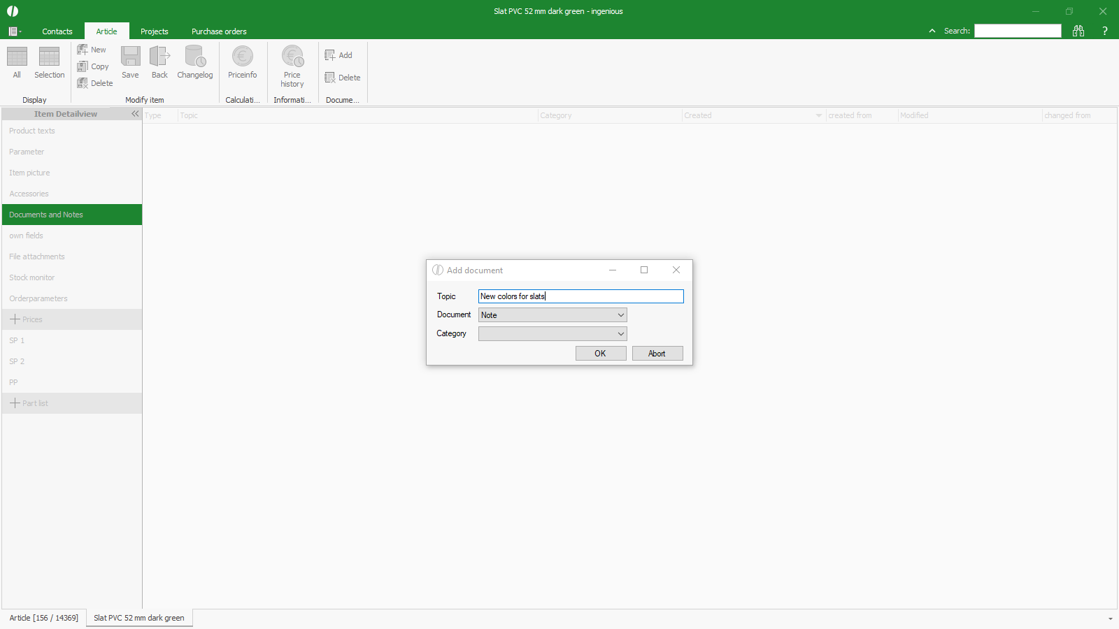Click the Back icon in ribbon
The image size is (1119, 629).
click(x=159, y=57)
